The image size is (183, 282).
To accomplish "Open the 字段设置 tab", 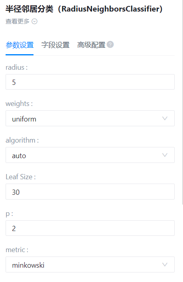I will tap(55, 45).
